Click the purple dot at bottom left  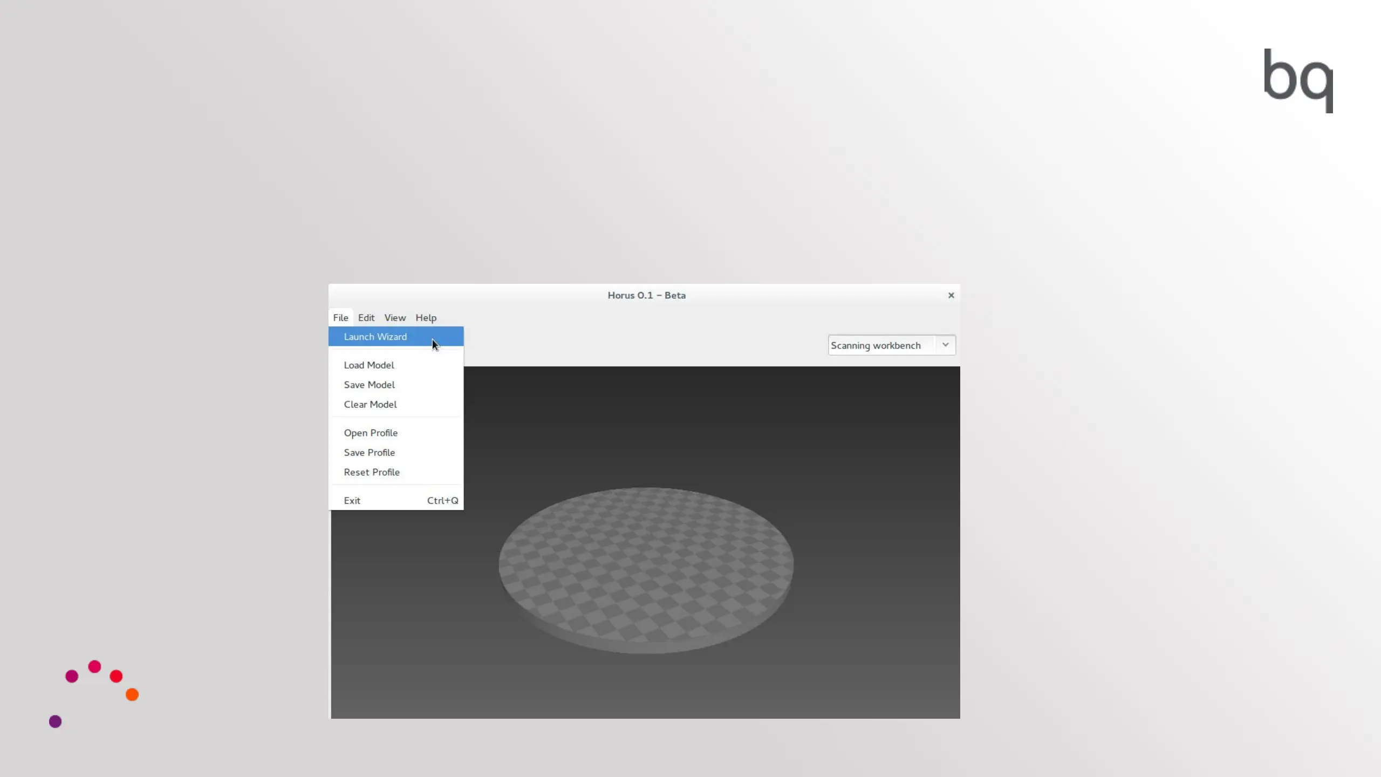tap(55, 721)
